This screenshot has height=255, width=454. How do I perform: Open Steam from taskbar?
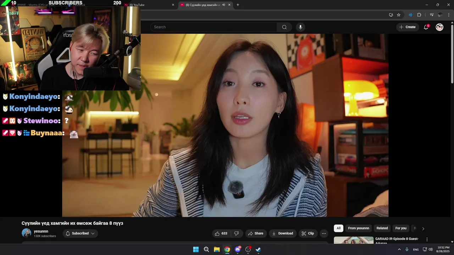(x=258, y=249)
